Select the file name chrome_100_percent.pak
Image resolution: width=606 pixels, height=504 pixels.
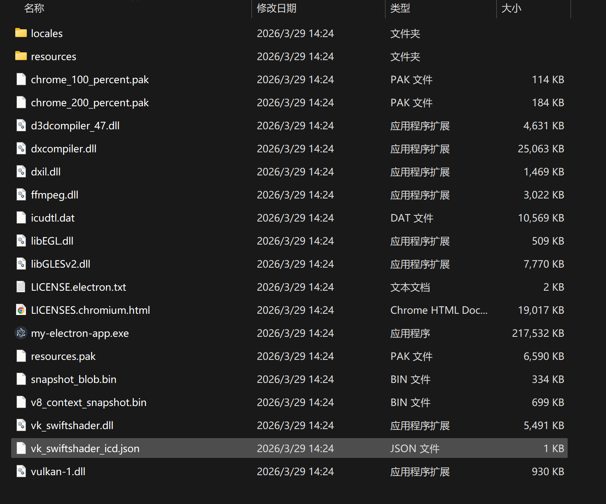pyautogui.click(x=90, y=79)
